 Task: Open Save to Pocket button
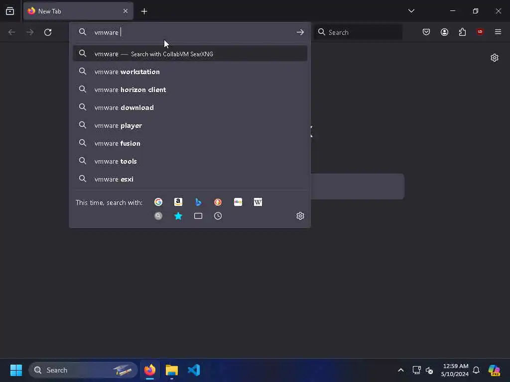pyautogui.click(x=426, y=32)
